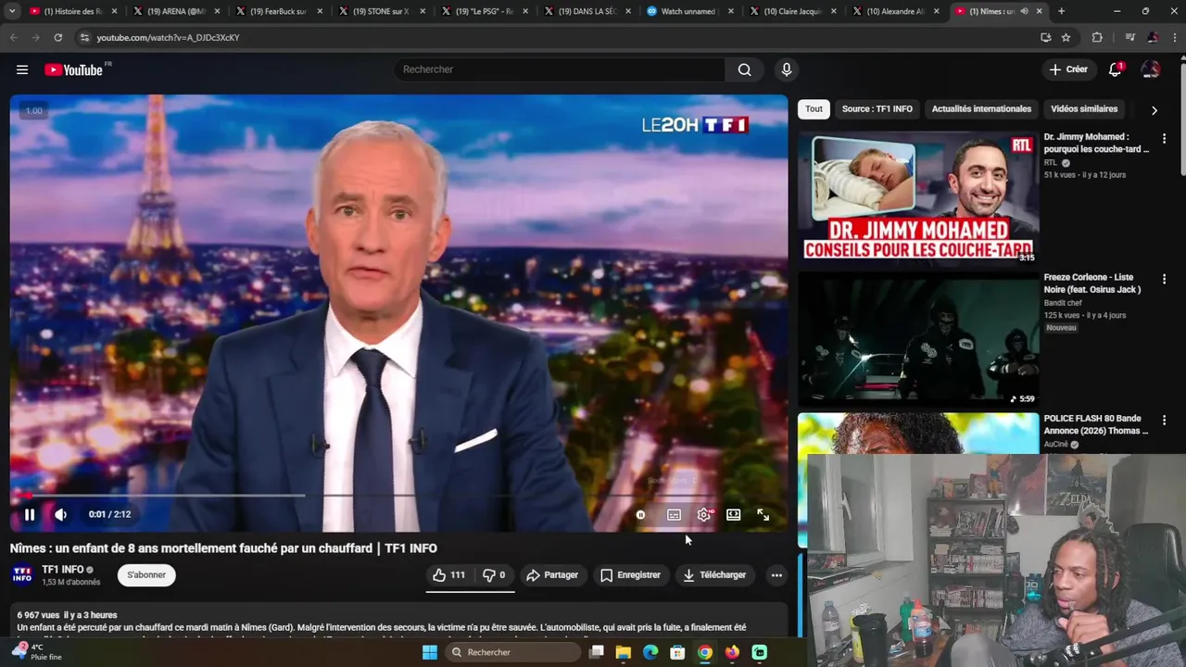The image size is (1186, 667).
Task: Start voice search with the microphone
Action: tap(786, 69)
